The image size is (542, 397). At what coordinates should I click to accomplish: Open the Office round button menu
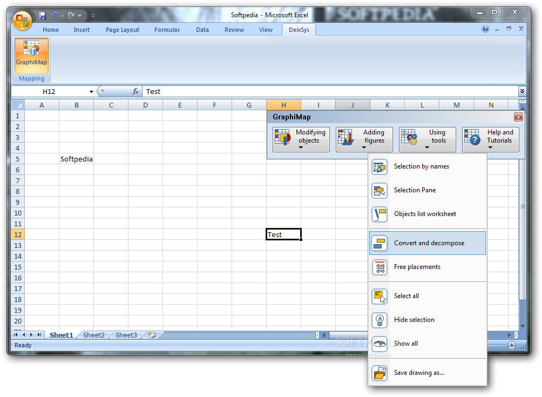click(22, 21)
